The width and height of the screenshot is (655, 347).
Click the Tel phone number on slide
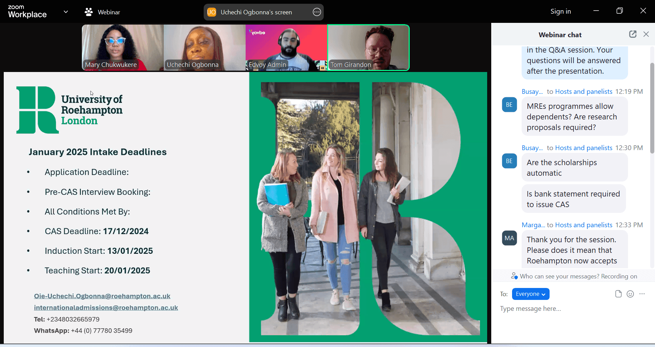pos(73,319)
